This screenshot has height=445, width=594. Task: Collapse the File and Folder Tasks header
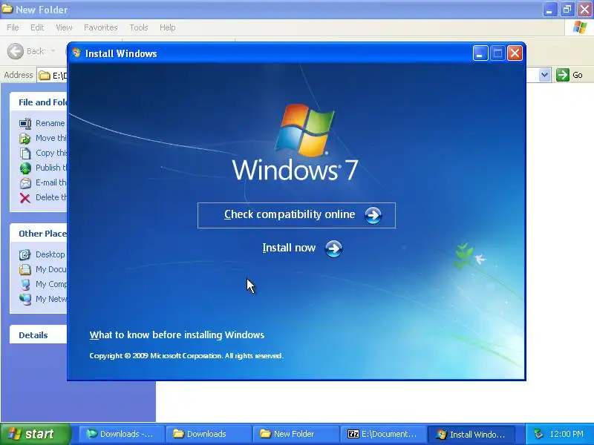[x=39, y=102]
